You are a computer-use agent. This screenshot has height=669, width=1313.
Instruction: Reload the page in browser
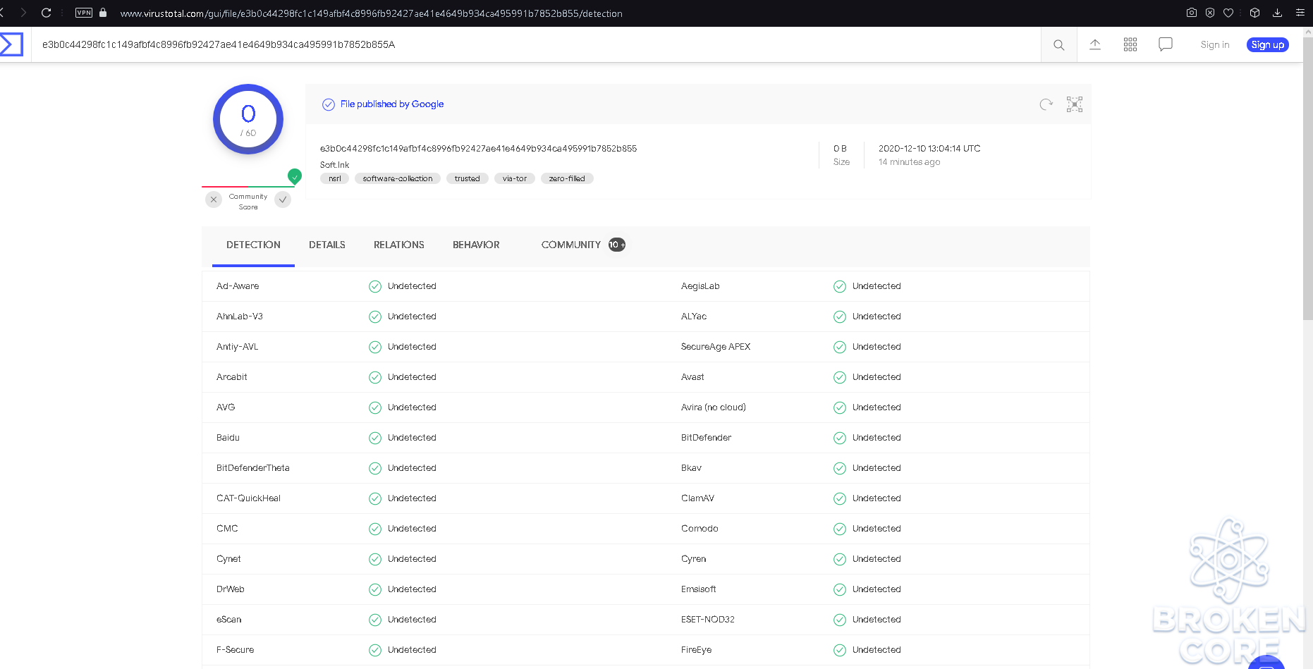(x=47, y=13)
